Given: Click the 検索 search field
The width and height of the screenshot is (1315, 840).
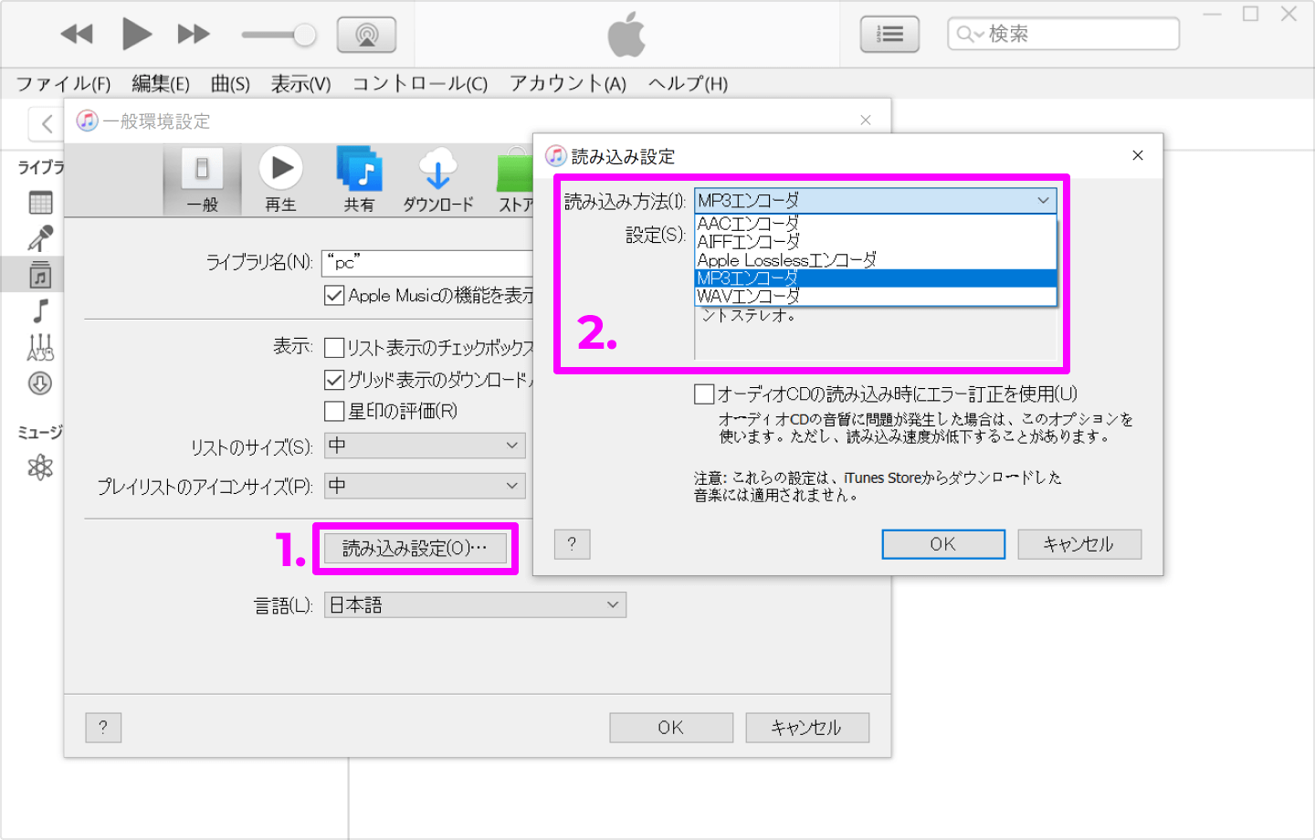Looking at the screenshot, I should pos(1063,35).
